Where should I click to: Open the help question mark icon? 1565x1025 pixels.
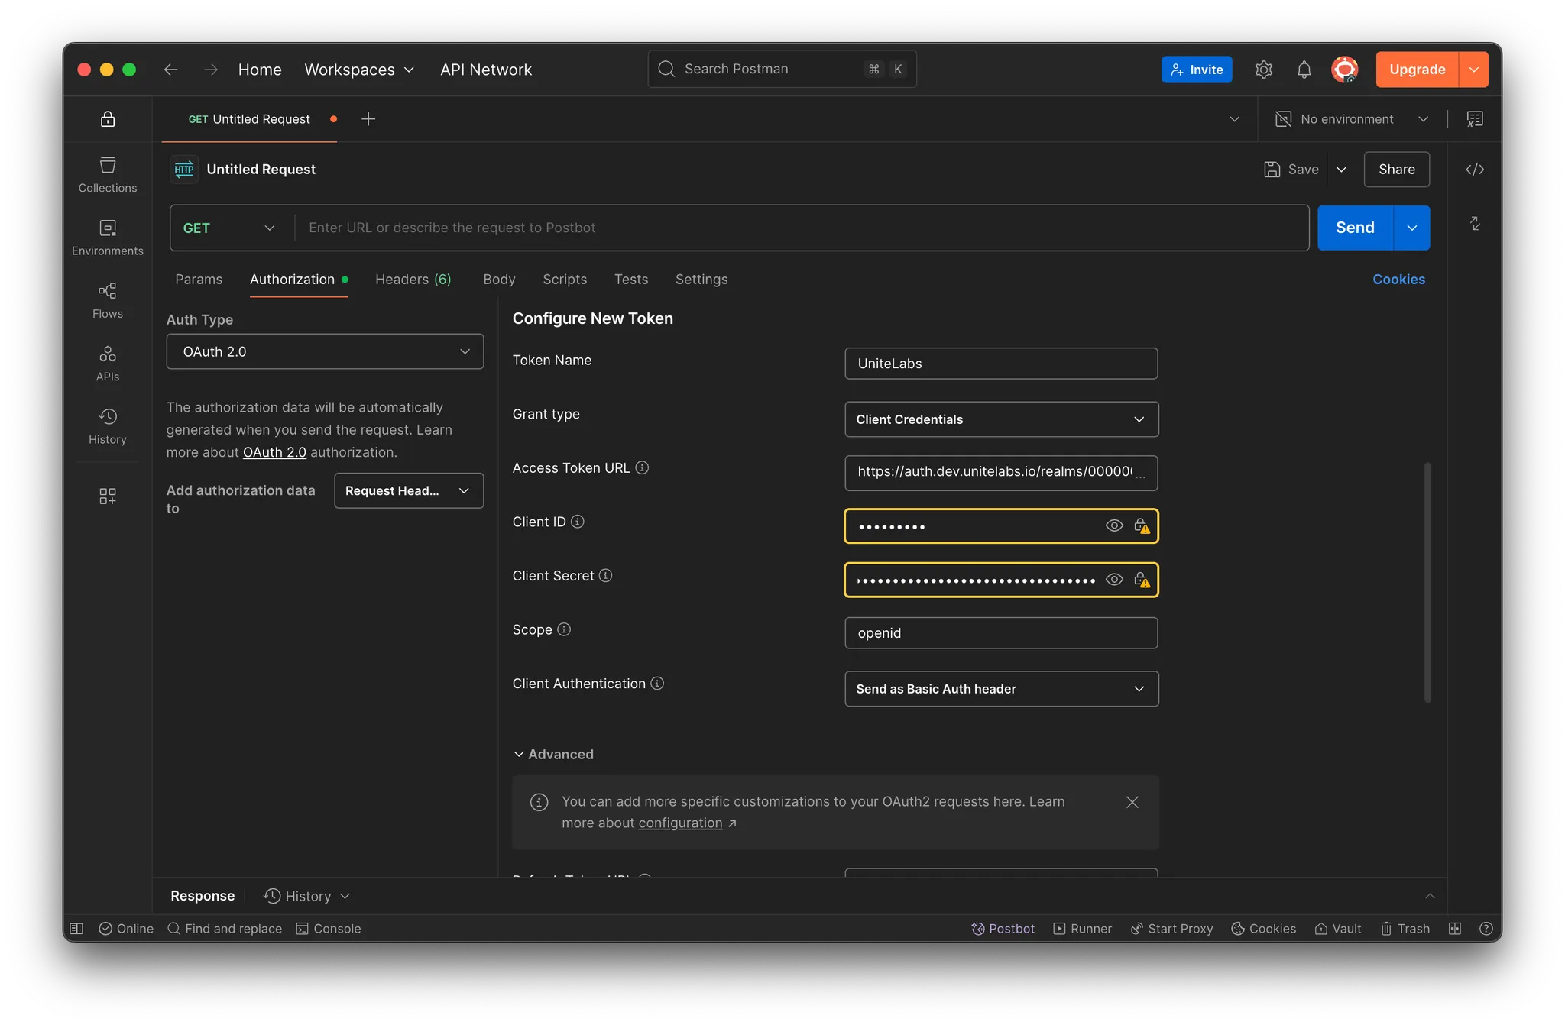click(1486, 929)
